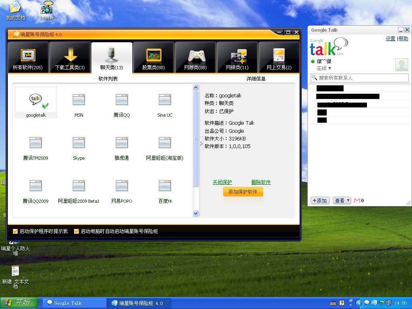Select the 阿里旺旺2009 Beta1 software icon
The height and width of the screenshot is (309, 412).
coord(79,185)
